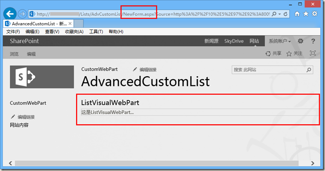
Task: Select the AdvancedCustomList browser tab
Action: (x=38, y=24)
